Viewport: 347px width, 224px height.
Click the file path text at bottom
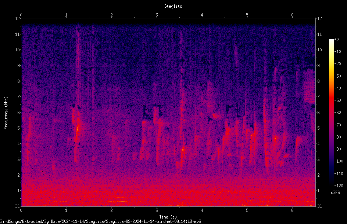coord(100,221)
